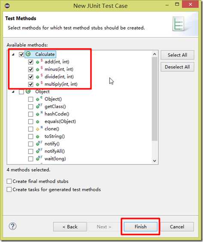Uncheck the Calculate class checkbox
The image size is (203, 242).
coord(21,54)
